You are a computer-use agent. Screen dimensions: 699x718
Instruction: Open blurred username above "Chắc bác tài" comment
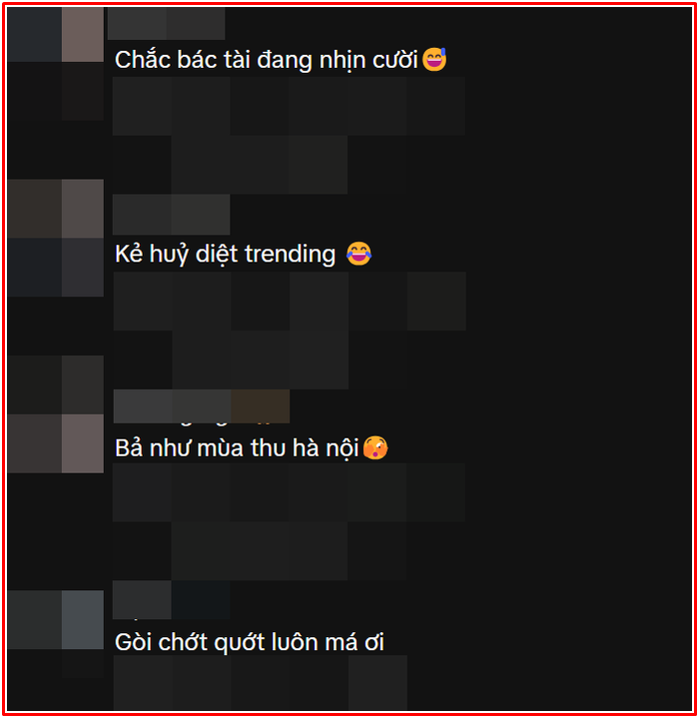point(166,23)
